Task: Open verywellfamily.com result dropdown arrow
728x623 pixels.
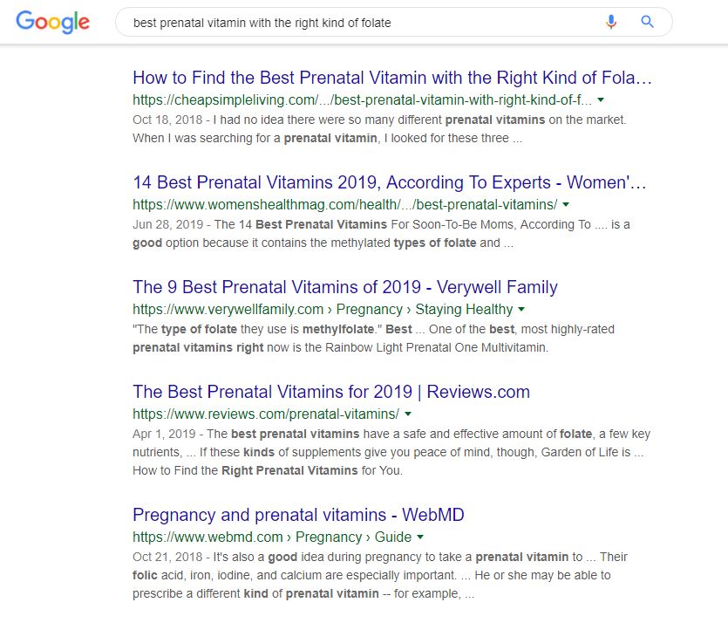Action: point(520,309)
